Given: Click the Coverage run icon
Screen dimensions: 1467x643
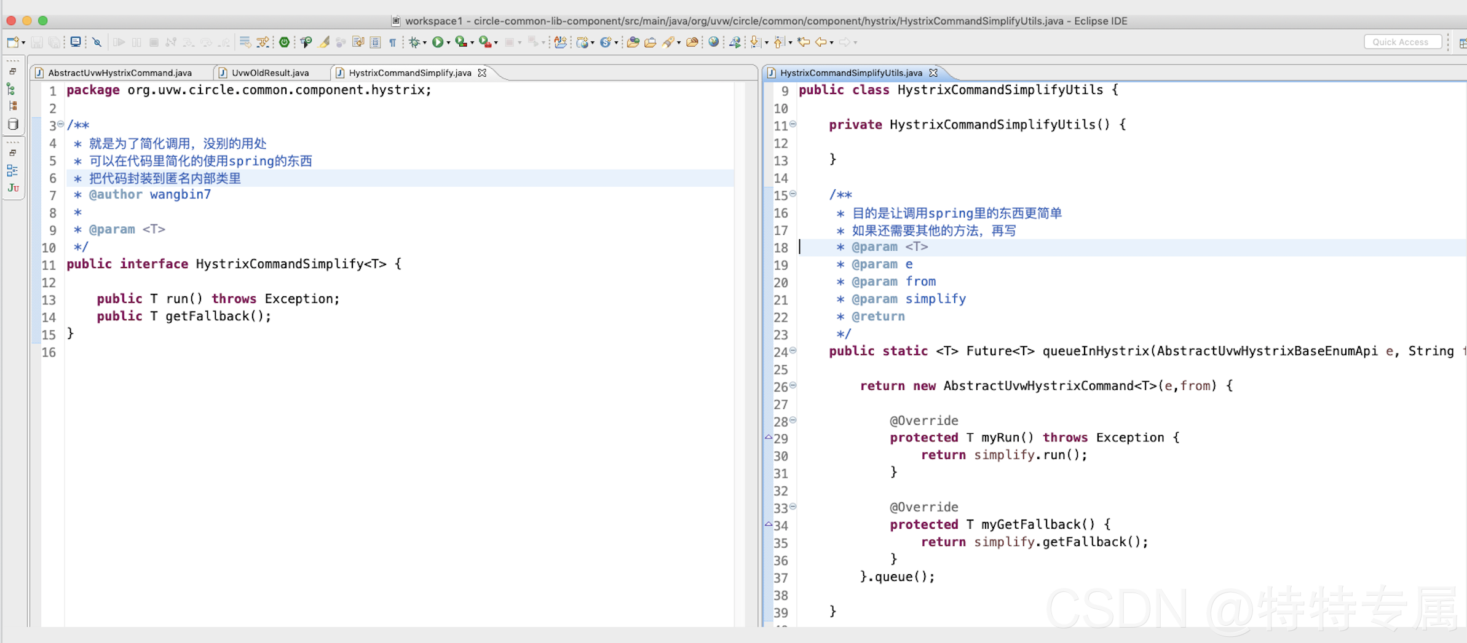Looking at the screenshot, I should tap(461, 42).
